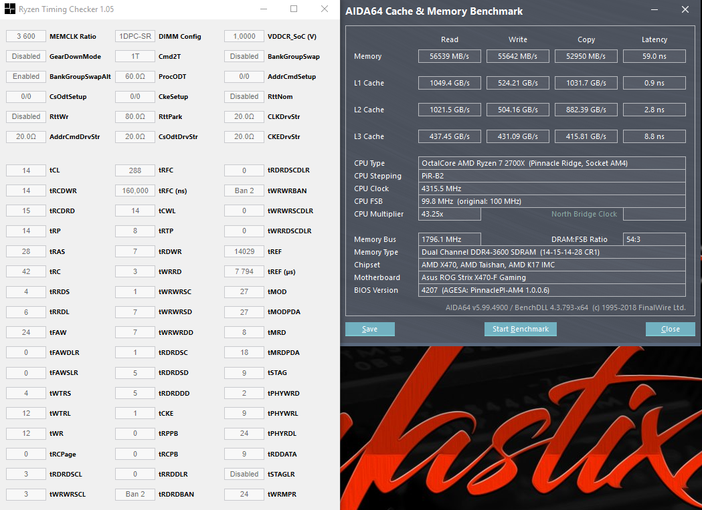Viewport: 702px width, 510px height.
Task: Click the tWRWRBAN Ban 2 field
Action: pyautogui.click(x=244, y=190)
